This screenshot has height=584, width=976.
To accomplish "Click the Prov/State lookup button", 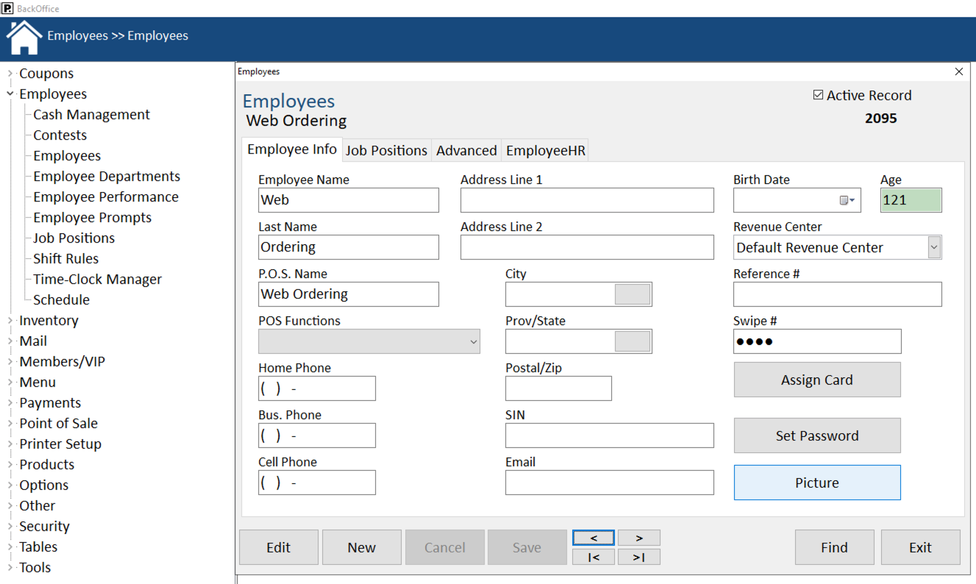I will (632, 341).
